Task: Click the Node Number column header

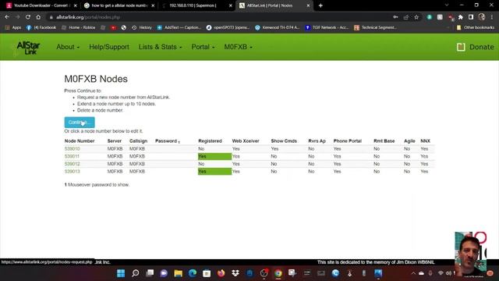Action: click(x=80, y=140)
